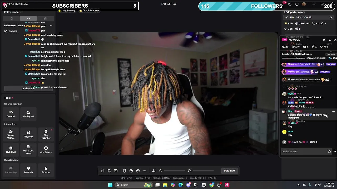Open settings gear in the title bar
This screenshot has height=189, width=337.
297,4
